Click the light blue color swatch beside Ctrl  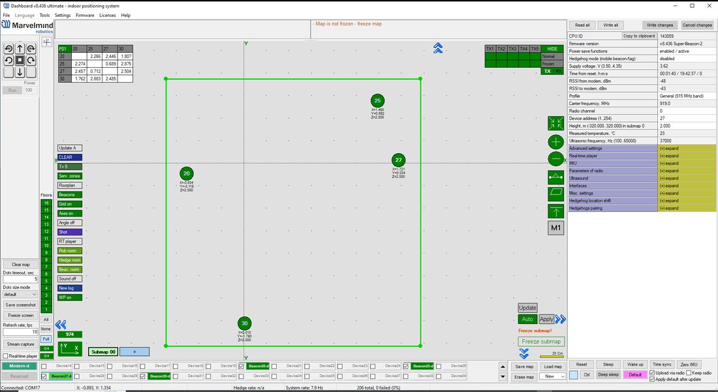[573, 374]
